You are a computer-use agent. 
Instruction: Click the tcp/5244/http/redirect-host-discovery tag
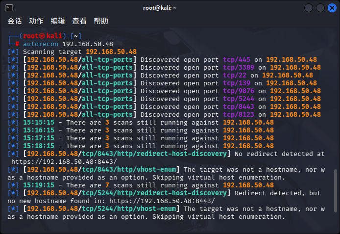154,193
